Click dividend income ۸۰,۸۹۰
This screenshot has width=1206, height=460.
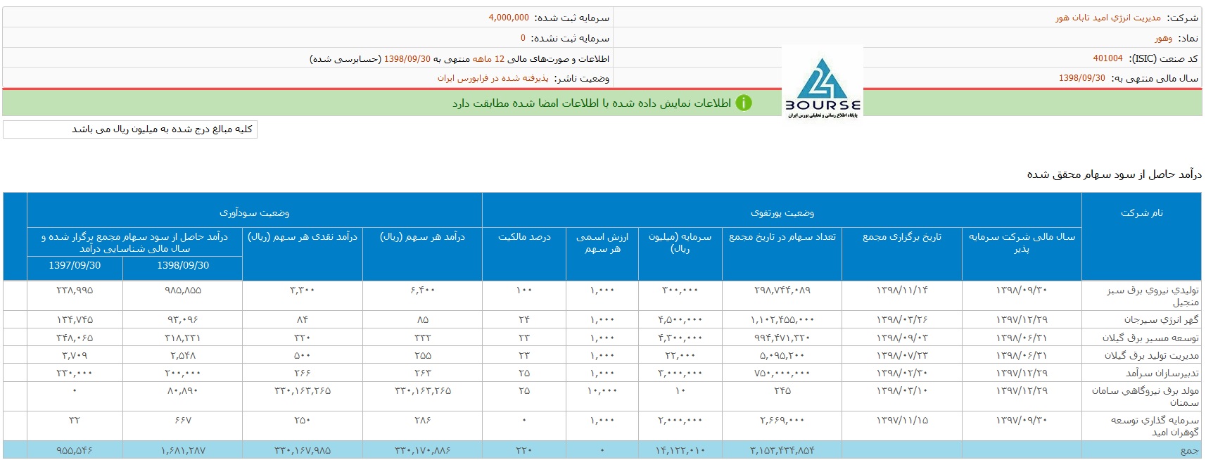pos(183,390)
